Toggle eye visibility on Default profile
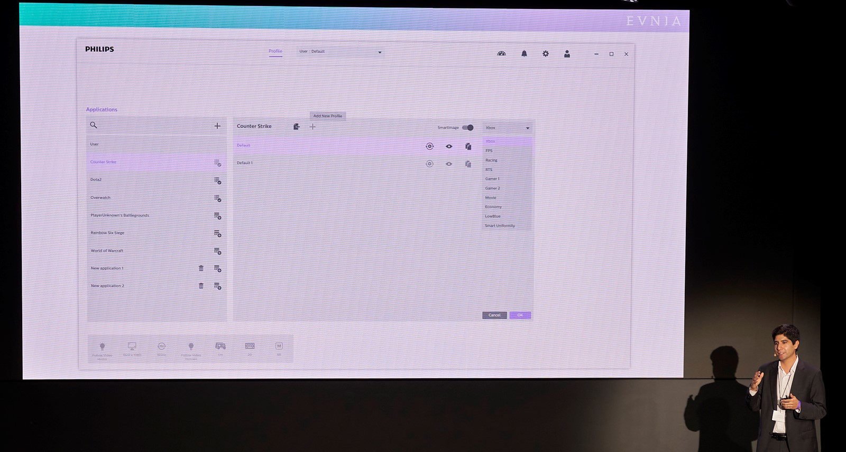The width and height of the screenshot is (846, 452). coord(449,146)
